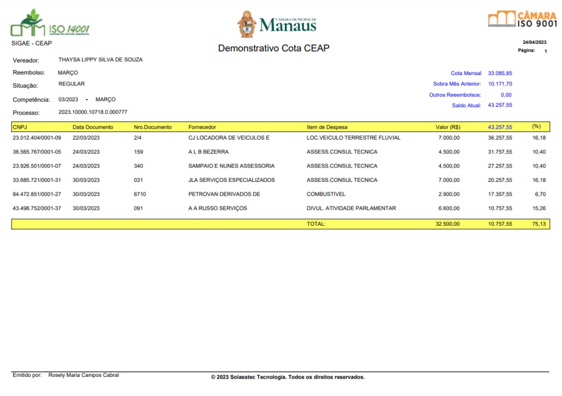Click supplier 'PETROVAN DERIVADOS DE'
Viewport: 562px width, 396px height.
[224, 194]
